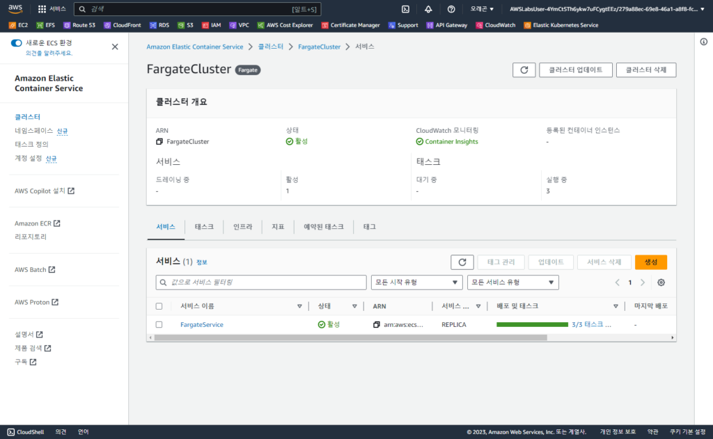Viewport: 713px width, 439px height.
Task: Sort by deployments and tasks column arrow
Action: tap(616, 306)
